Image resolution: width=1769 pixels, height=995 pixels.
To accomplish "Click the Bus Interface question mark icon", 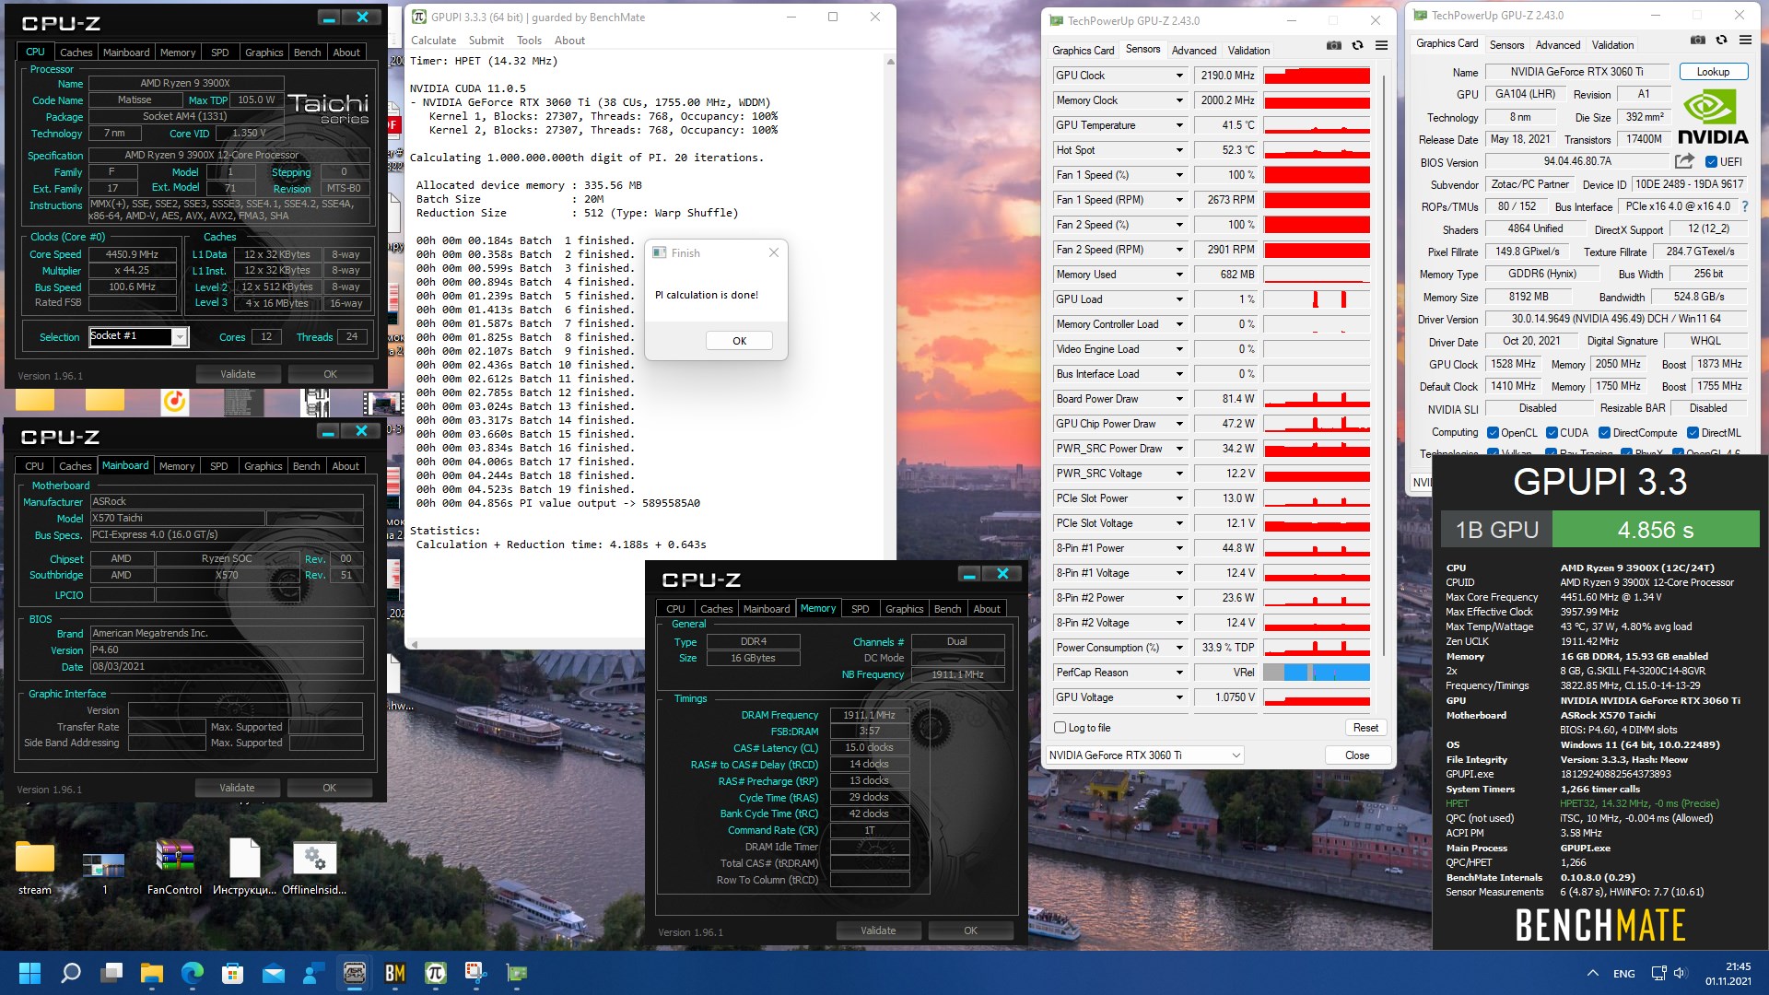I will (1744, 206).
